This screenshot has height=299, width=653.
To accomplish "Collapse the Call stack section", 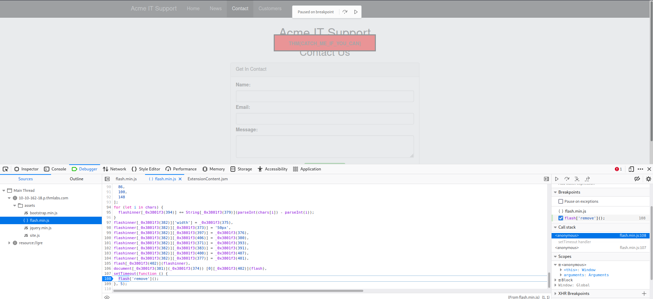I will 555,227.
